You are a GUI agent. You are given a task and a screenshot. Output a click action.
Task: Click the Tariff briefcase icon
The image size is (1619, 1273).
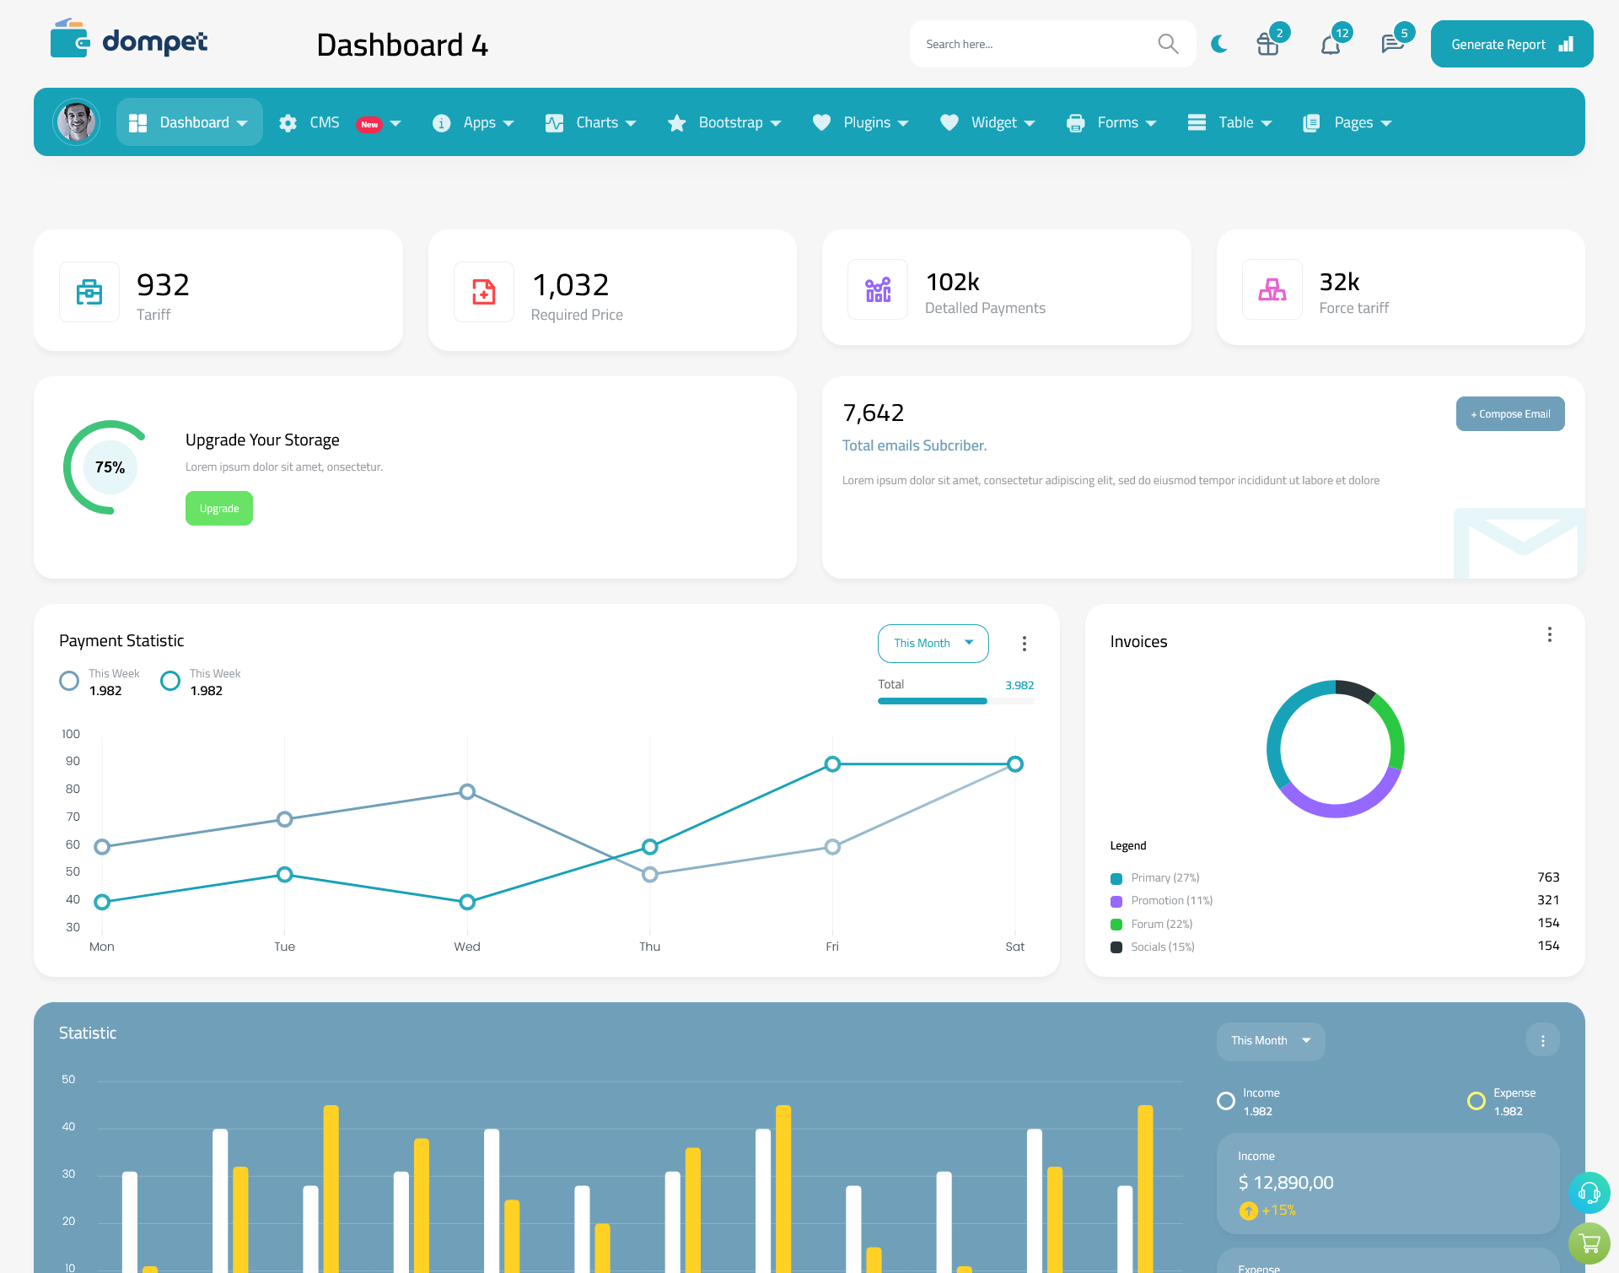pyautogui.click(x=89, y=288)
